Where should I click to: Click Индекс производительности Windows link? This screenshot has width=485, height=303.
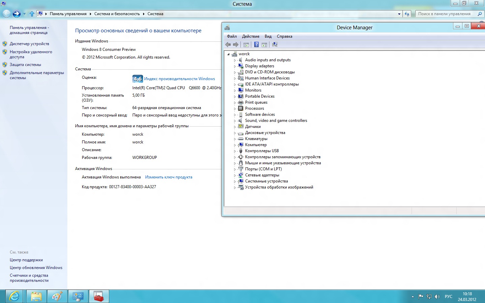pos(180,79)
